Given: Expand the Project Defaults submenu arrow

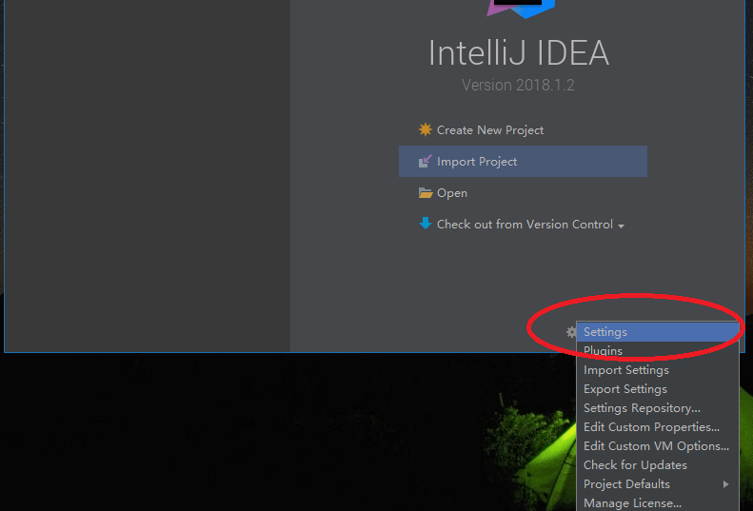Looking at the screenshot, I should pyautogui.click(x=725, y=484).
